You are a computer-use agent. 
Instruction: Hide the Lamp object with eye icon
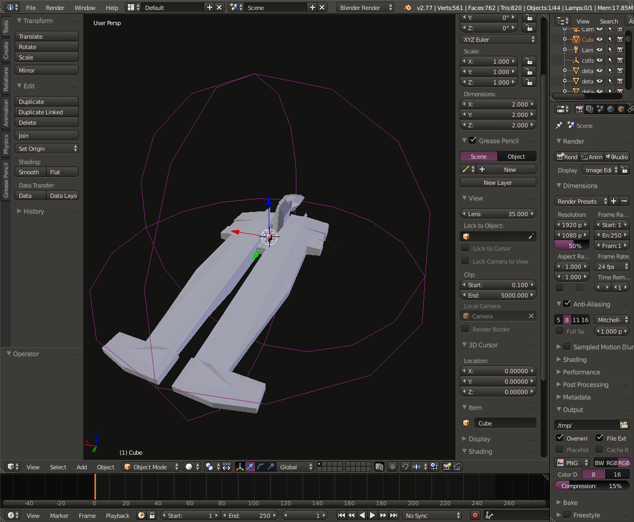[x=600, y=50]
